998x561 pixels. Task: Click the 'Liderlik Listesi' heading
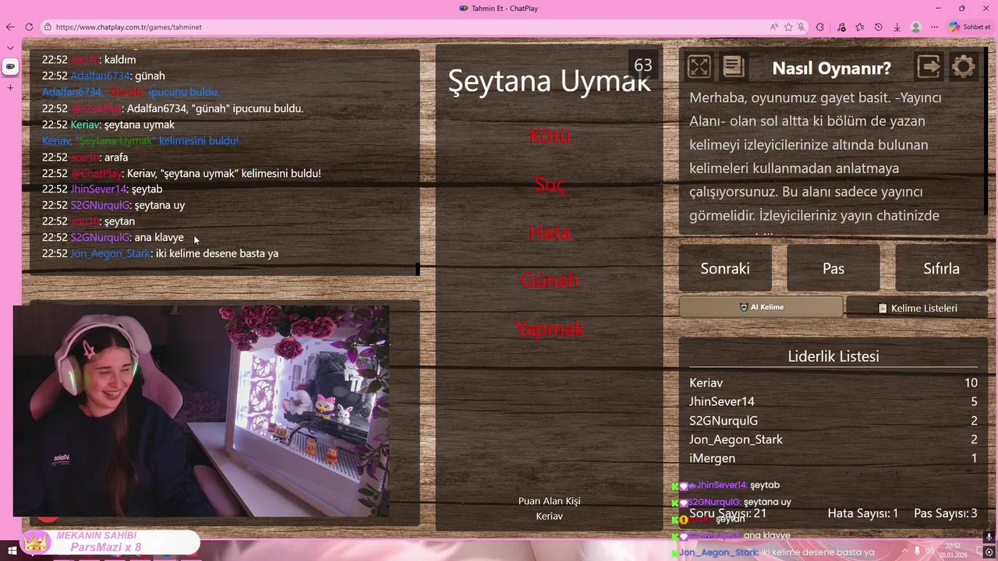(x=833, y=356)
